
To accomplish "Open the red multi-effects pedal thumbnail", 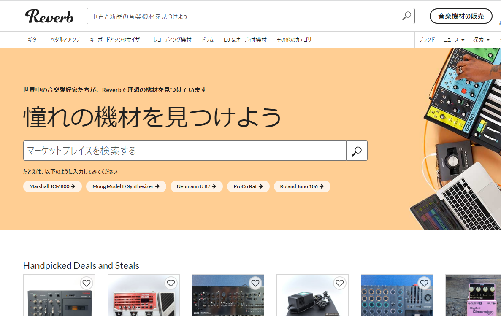I will (x=144, y=295).
